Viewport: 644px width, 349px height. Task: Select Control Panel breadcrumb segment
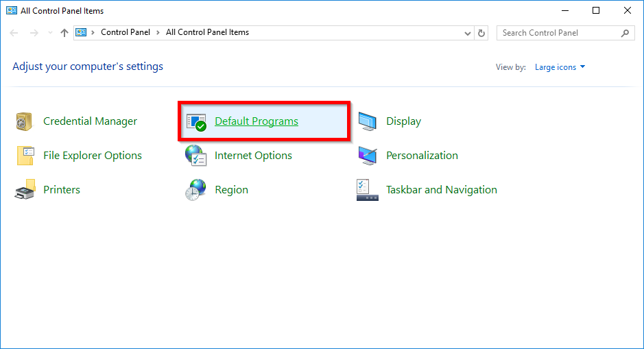126,32
